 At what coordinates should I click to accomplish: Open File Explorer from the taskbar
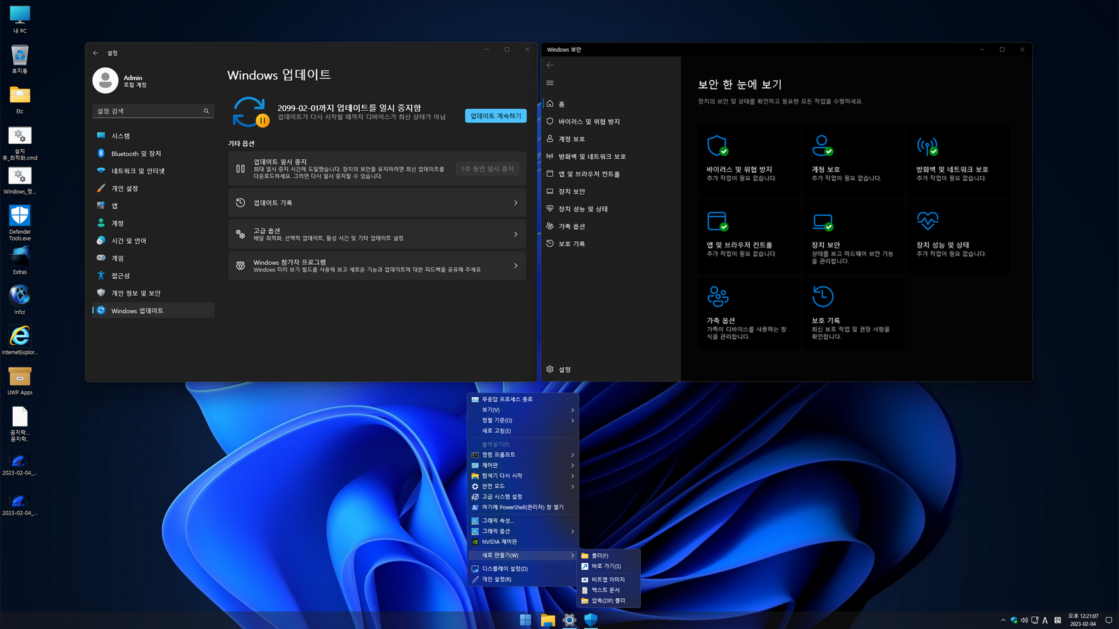547,620
